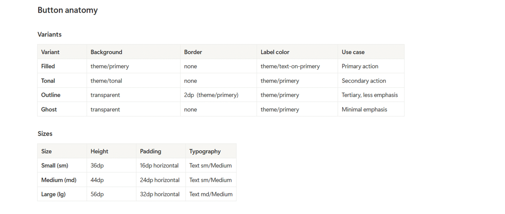Select the Medium (md) size label

tap(59, 180)
